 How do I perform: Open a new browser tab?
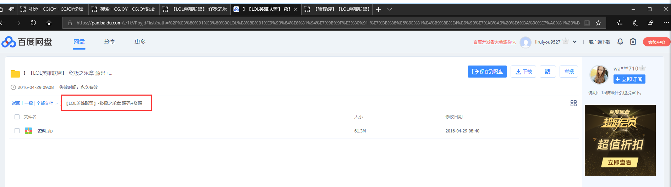point(378,9)
